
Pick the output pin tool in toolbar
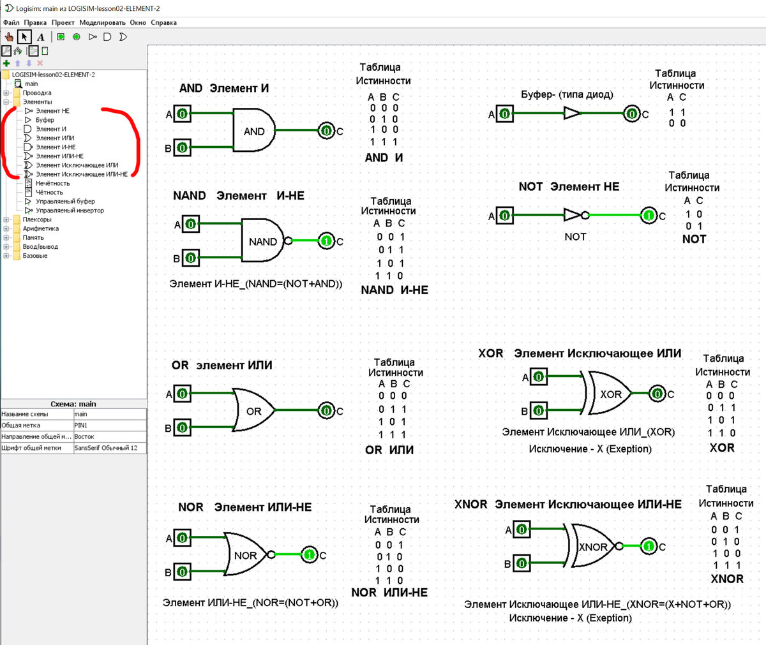(x=77, y=37)
